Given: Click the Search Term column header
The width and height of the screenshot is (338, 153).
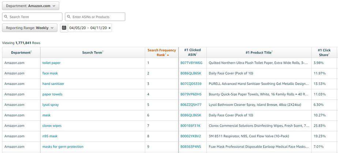Looking at the screenshot, I should (93, 52).
